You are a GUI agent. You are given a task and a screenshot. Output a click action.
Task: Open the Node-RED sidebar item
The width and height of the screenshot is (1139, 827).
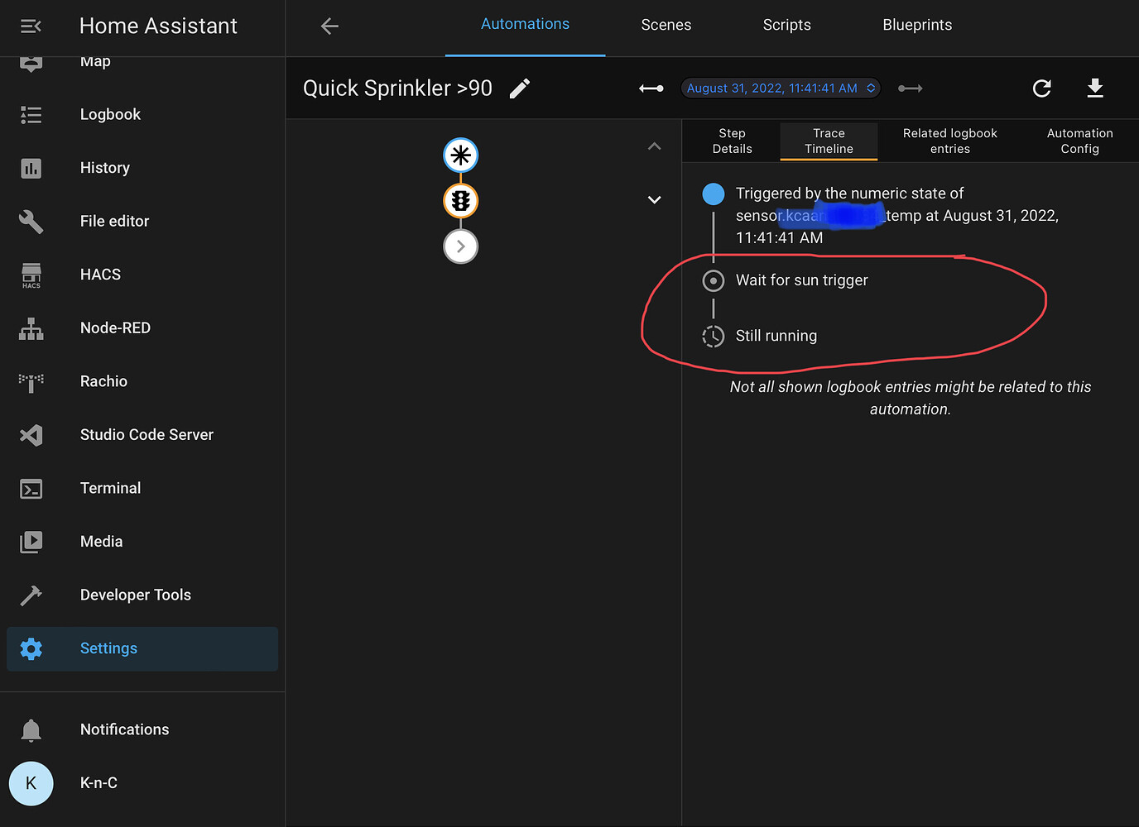(x=115, y=328)
